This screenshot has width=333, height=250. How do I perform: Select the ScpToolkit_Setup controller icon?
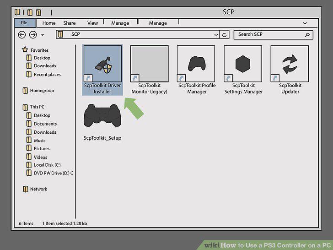coord(102,115)
